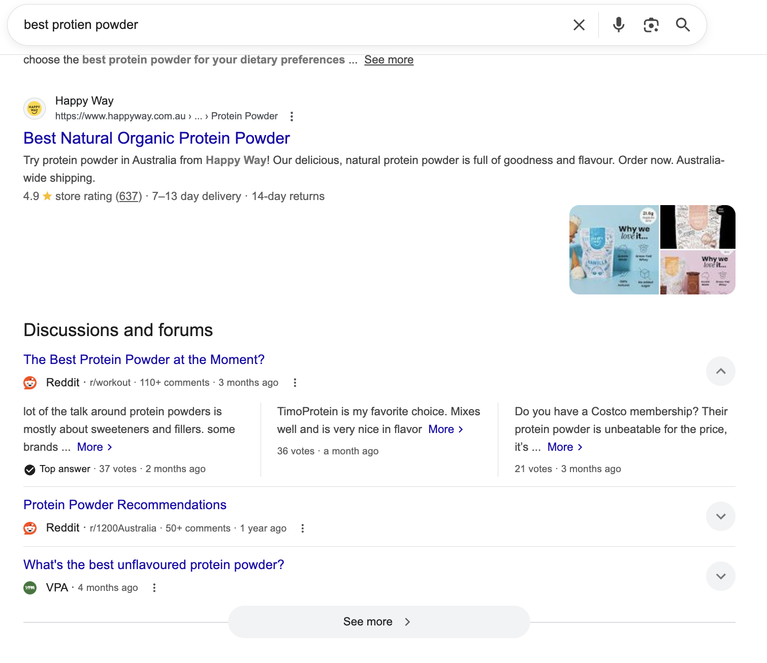Open Google Lens image search icon
This screenshot has width=767, height=663.
pyautogui.click(x=651, y=25)
